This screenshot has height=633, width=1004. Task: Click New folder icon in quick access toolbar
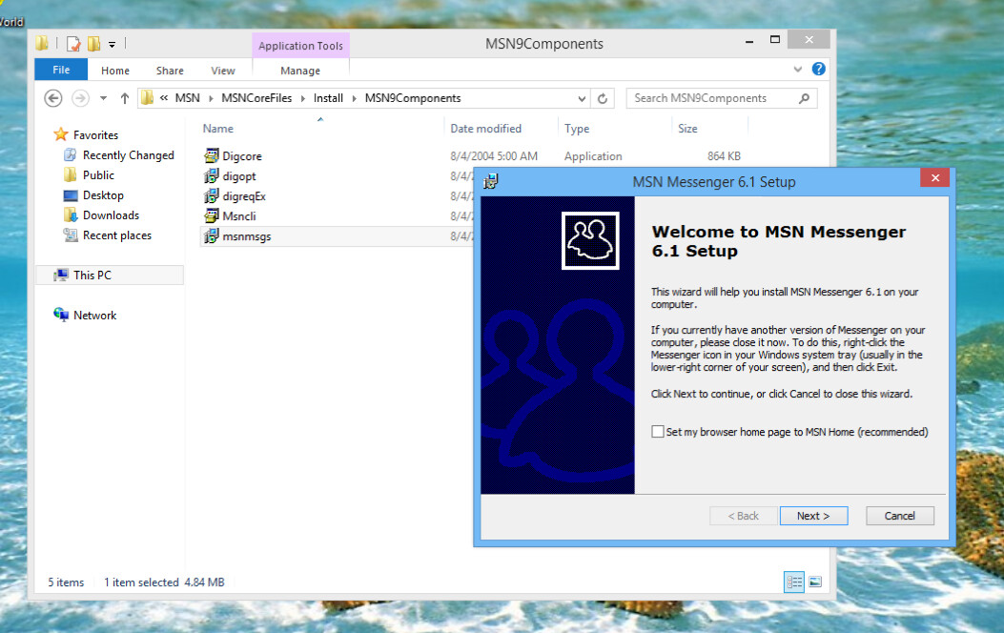[94, 44]
